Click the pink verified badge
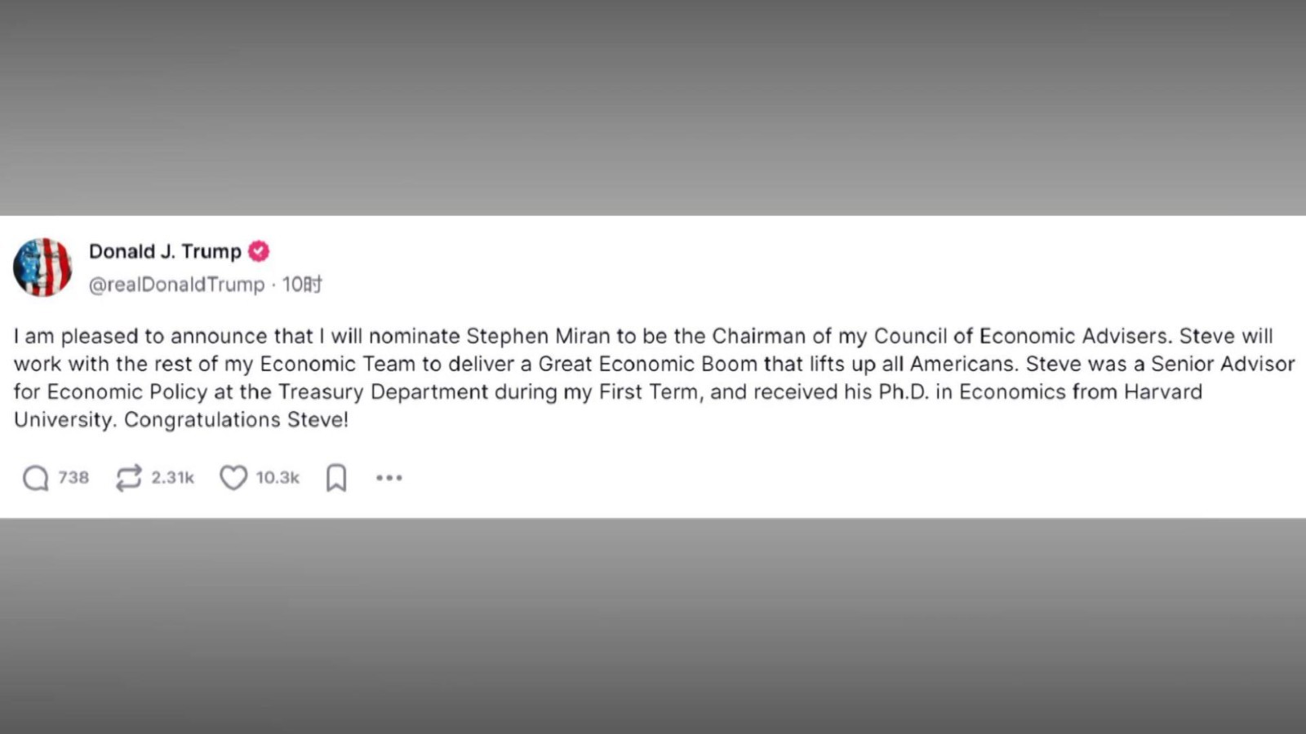 click(259, 251)
